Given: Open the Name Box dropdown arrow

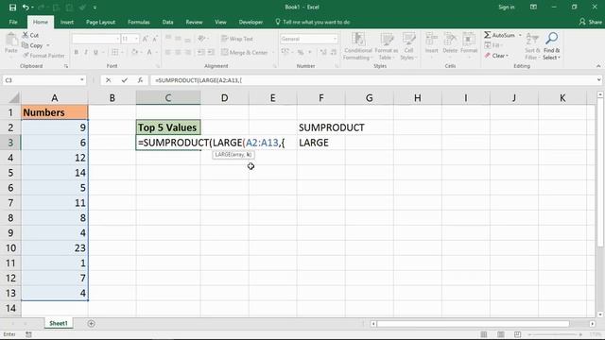Looking at the screenshot, I should [x=82, y=80].
